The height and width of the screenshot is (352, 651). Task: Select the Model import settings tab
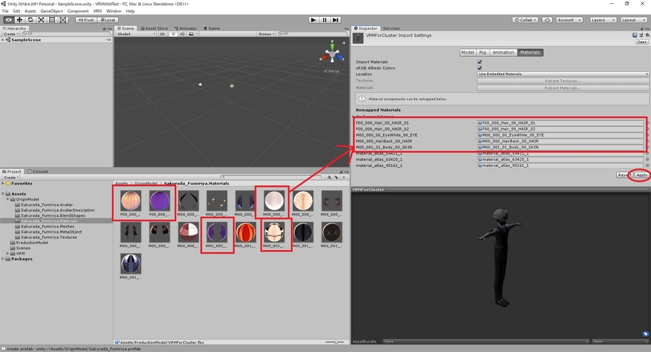[467, 53]
